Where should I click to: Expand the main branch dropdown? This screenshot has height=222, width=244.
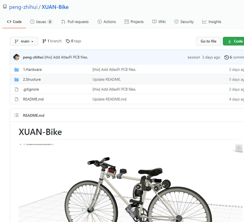(24, 41)
